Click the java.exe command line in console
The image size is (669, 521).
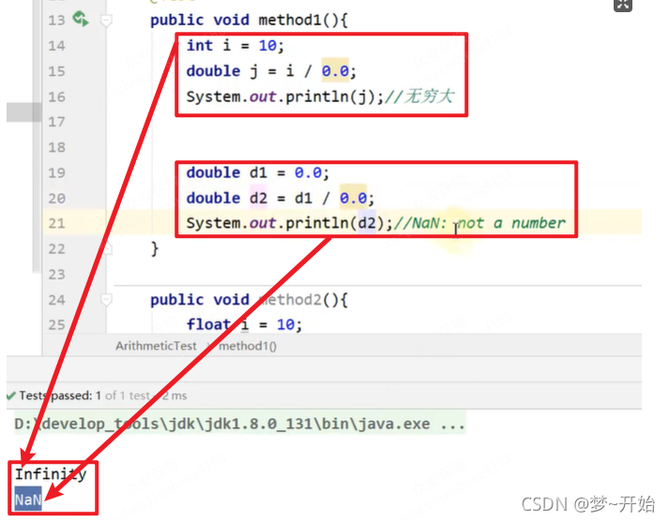(x=239, y=424)
